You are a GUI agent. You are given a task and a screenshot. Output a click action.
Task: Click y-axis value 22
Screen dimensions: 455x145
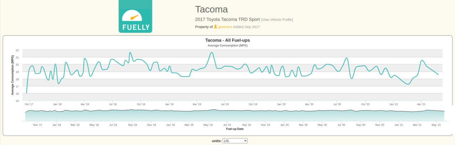coord(17,50)
